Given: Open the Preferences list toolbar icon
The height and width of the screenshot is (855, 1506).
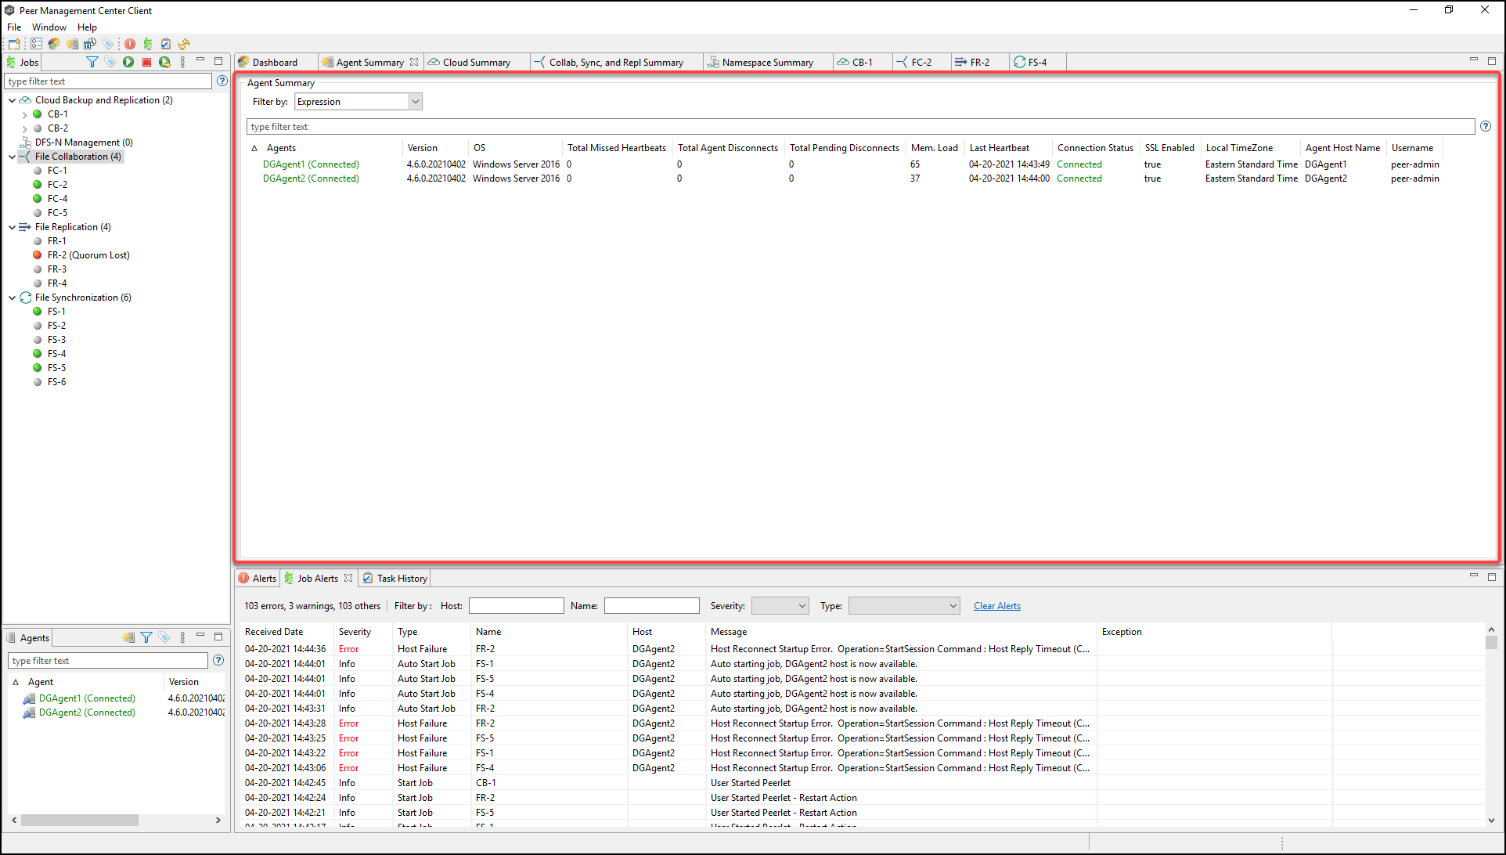Looking at the screenshot, I should tap(36, 44).
